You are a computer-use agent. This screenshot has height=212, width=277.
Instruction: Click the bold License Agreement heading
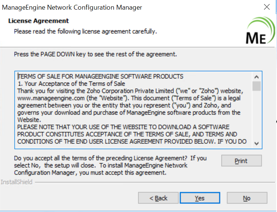pyautogui.click(x=38, y=21)
